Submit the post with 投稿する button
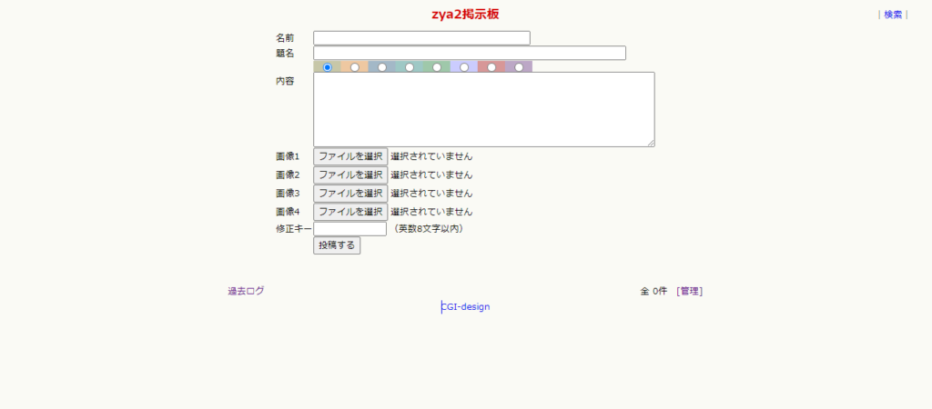 337,245
